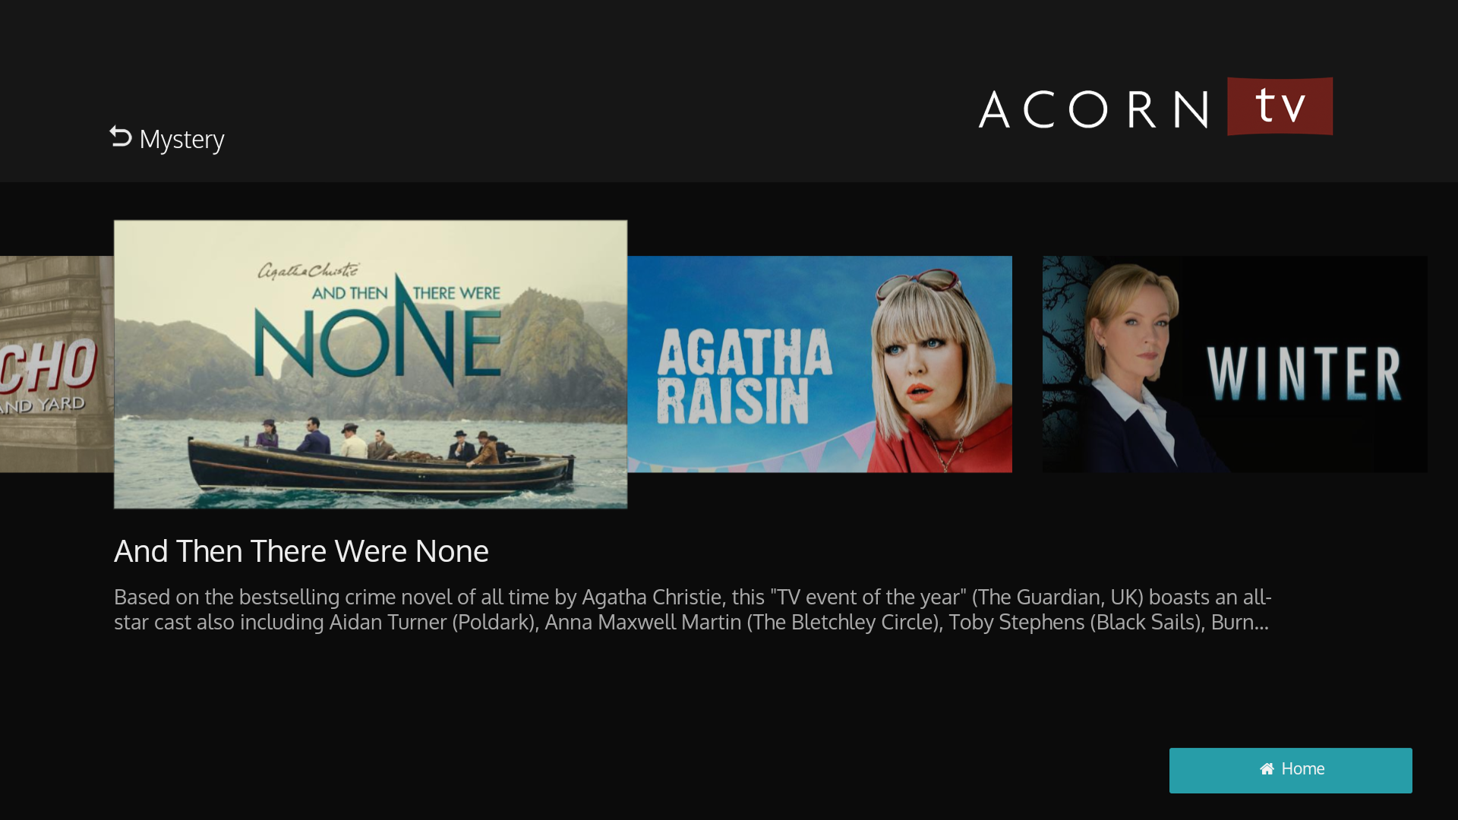Click the house icon in Home button
Image resolution: width=1458 pixels, height=820 pixels.
pos(1267,769)
